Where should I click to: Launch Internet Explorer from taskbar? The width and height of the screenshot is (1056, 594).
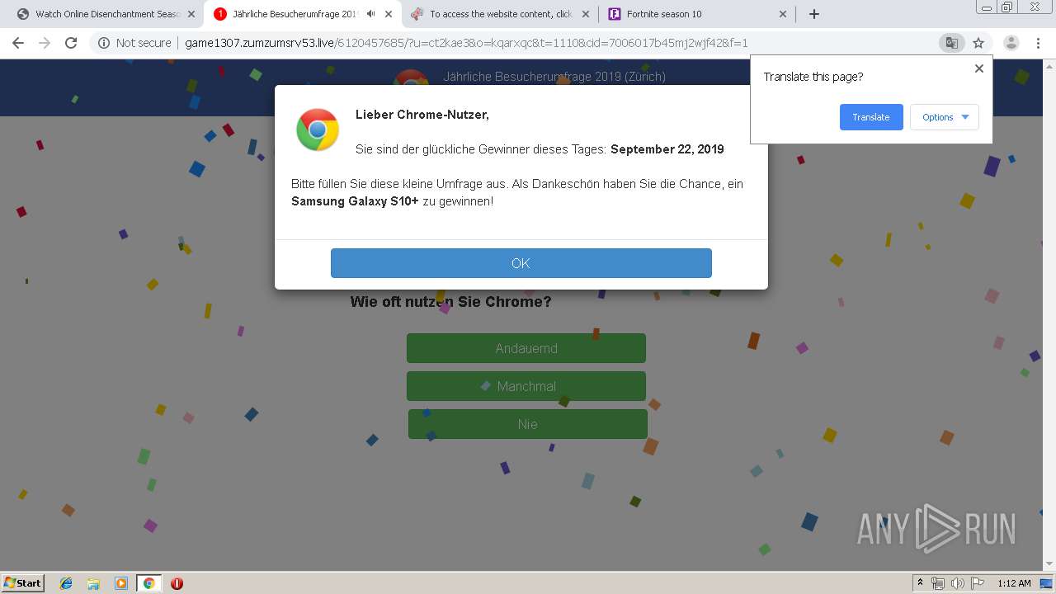tap(66, 583)
